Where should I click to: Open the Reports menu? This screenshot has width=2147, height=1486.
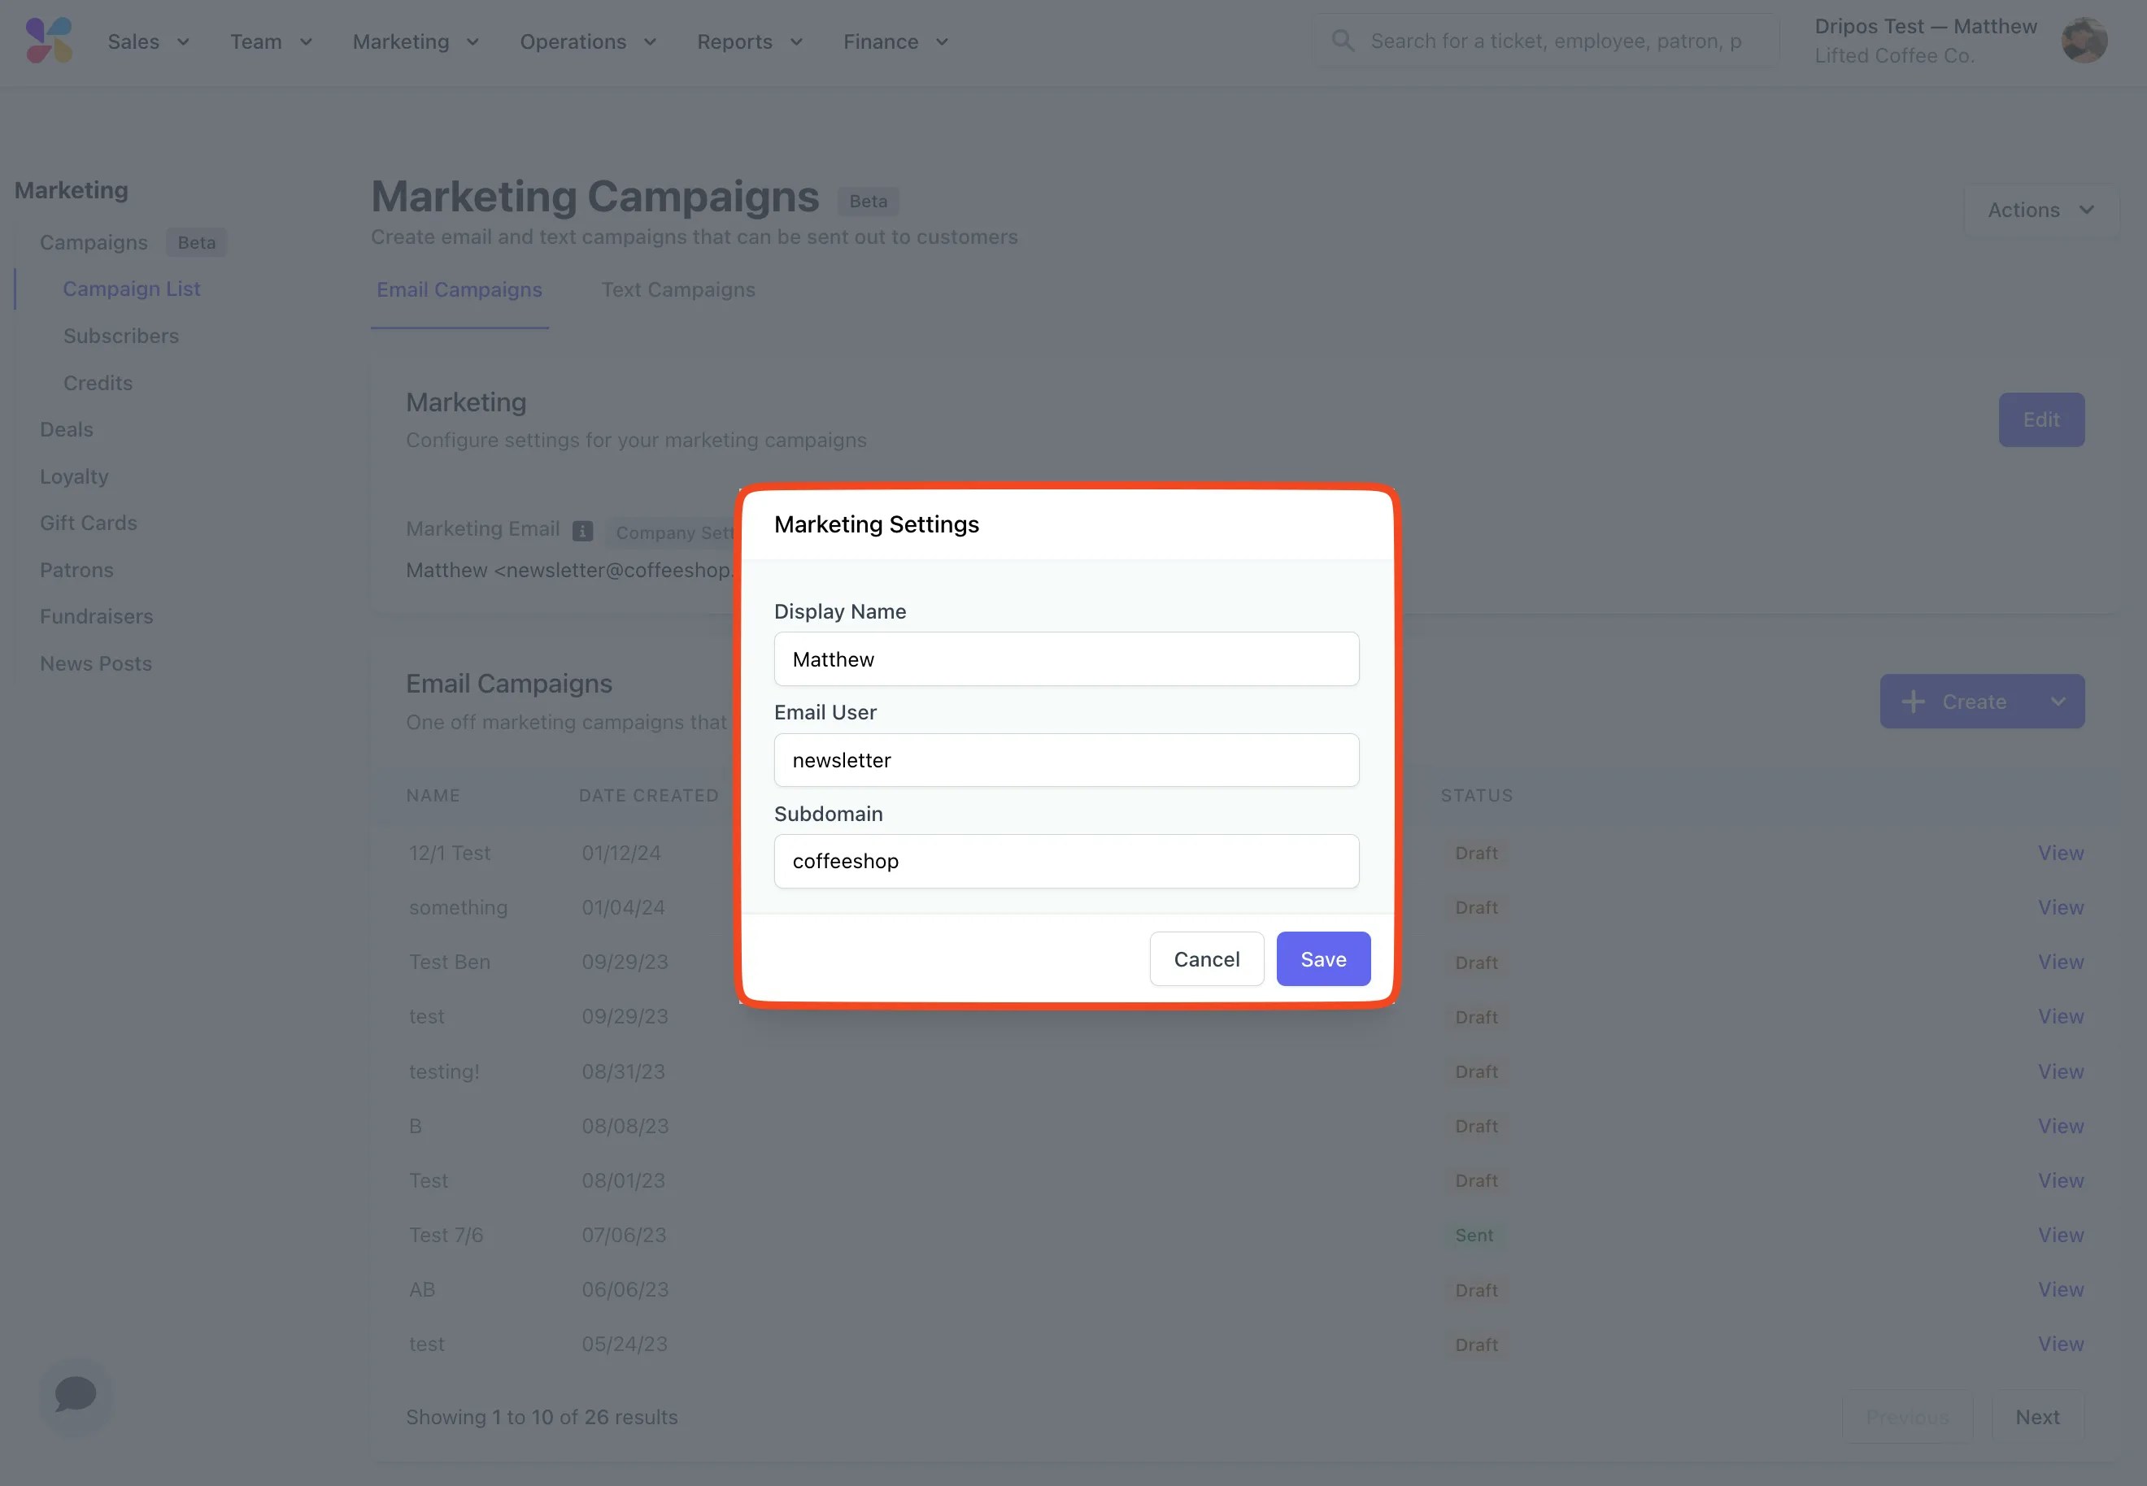point(749,42)
